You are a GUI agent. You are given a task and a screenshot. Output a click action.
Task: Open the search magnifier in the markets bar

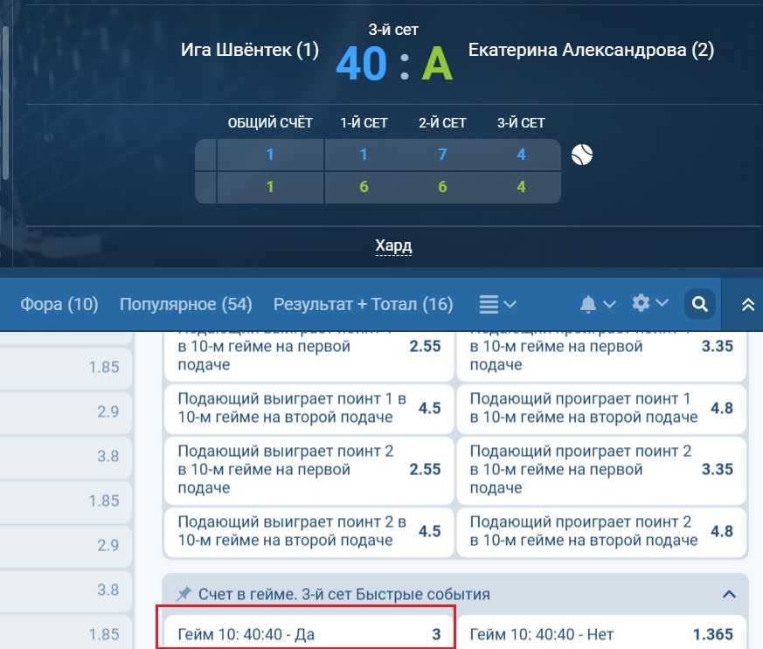click(699, 304)
